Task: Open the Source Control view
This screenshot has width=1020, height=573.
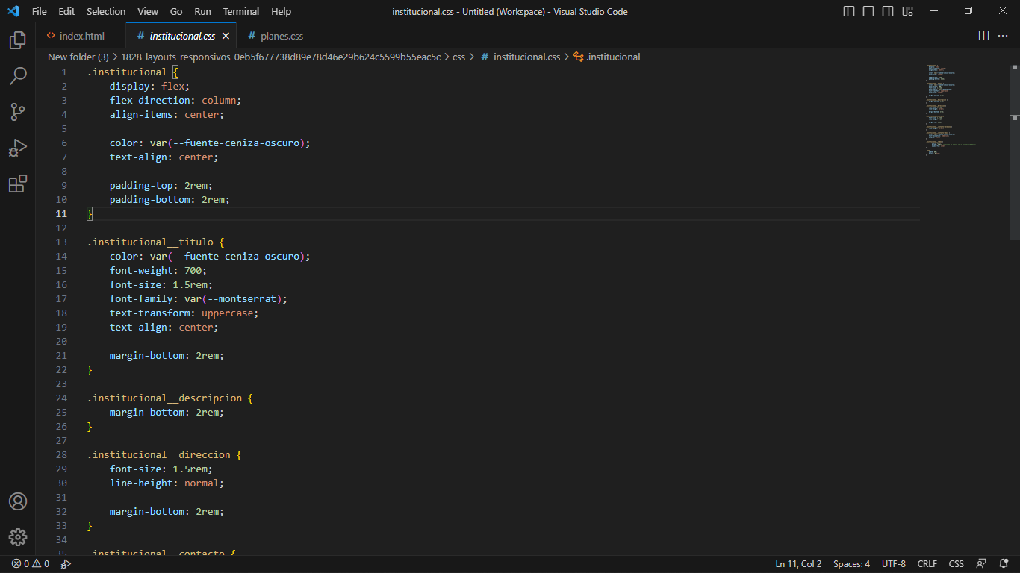Action: click(x=18, y=112)
